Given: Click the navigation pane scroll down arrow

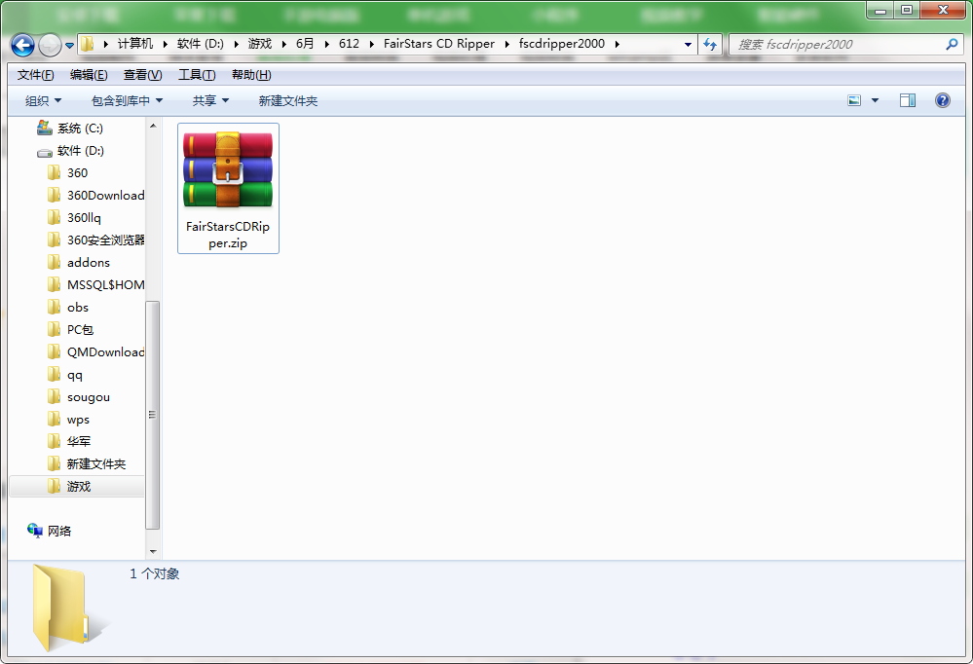Looking at the screenshot, I should pos(153,551).
